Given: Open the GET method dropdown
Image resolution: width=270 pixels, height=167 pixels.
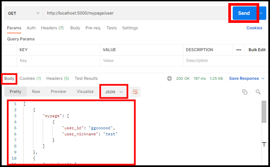Looking at the screenshot, I should (x=24, y=13).
